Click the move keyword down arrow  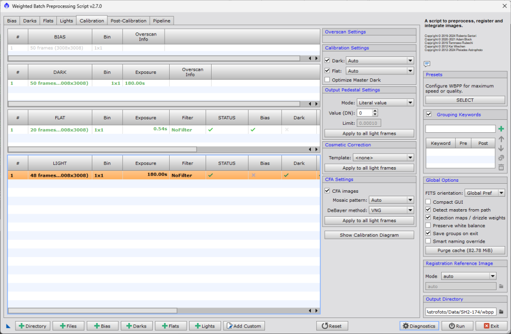(501, 148)
